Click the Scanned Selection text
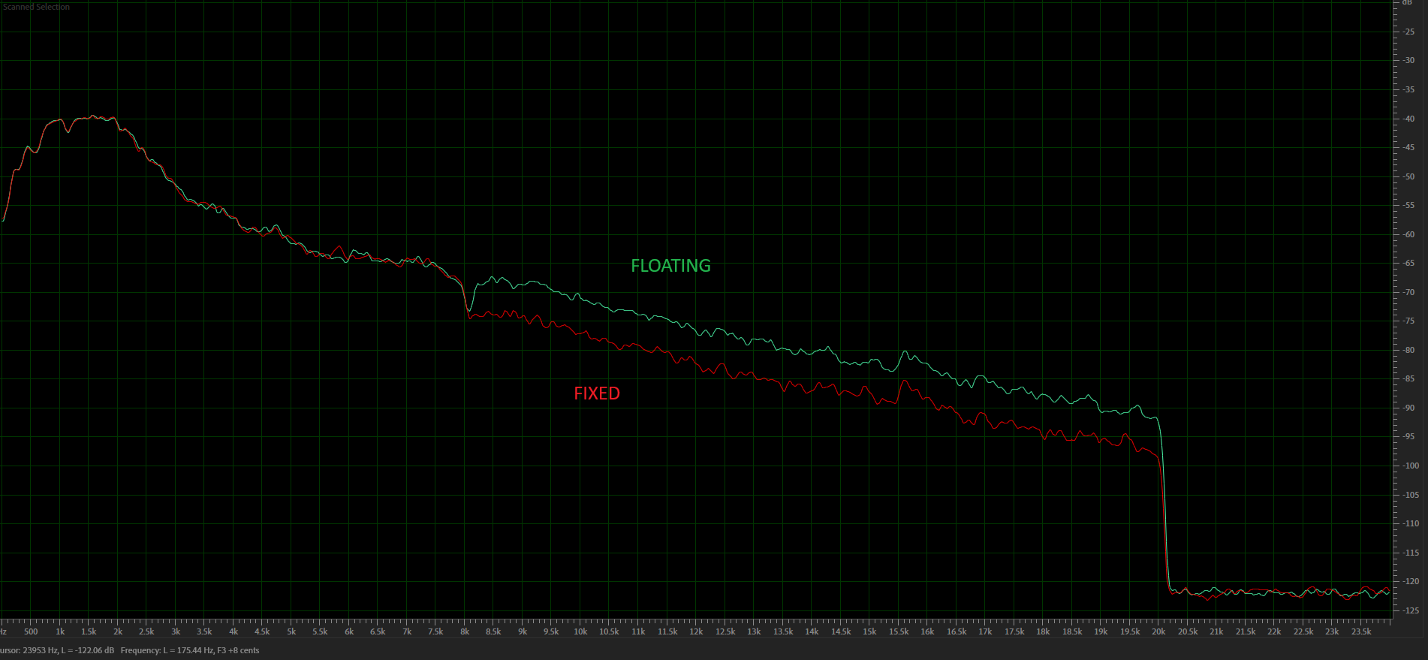 coord(36,7)
